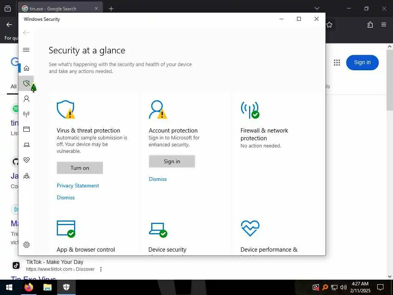
Task: Close the tin.exe Google Search tab
Action: point(96,8)
